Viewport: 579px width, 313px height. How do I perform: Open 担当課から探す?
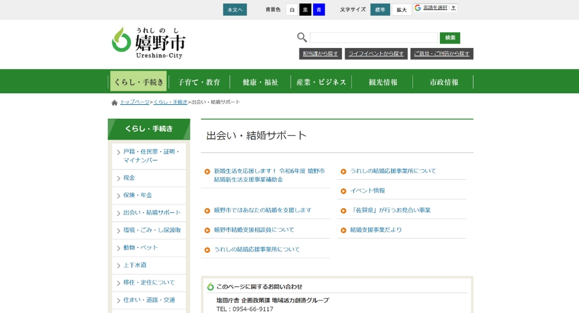click(x=321, y=53)
